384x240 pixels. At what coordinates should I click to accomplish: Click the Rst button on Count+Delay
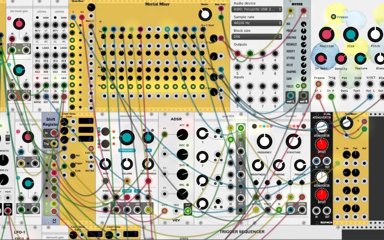click(x=72, y=156)
